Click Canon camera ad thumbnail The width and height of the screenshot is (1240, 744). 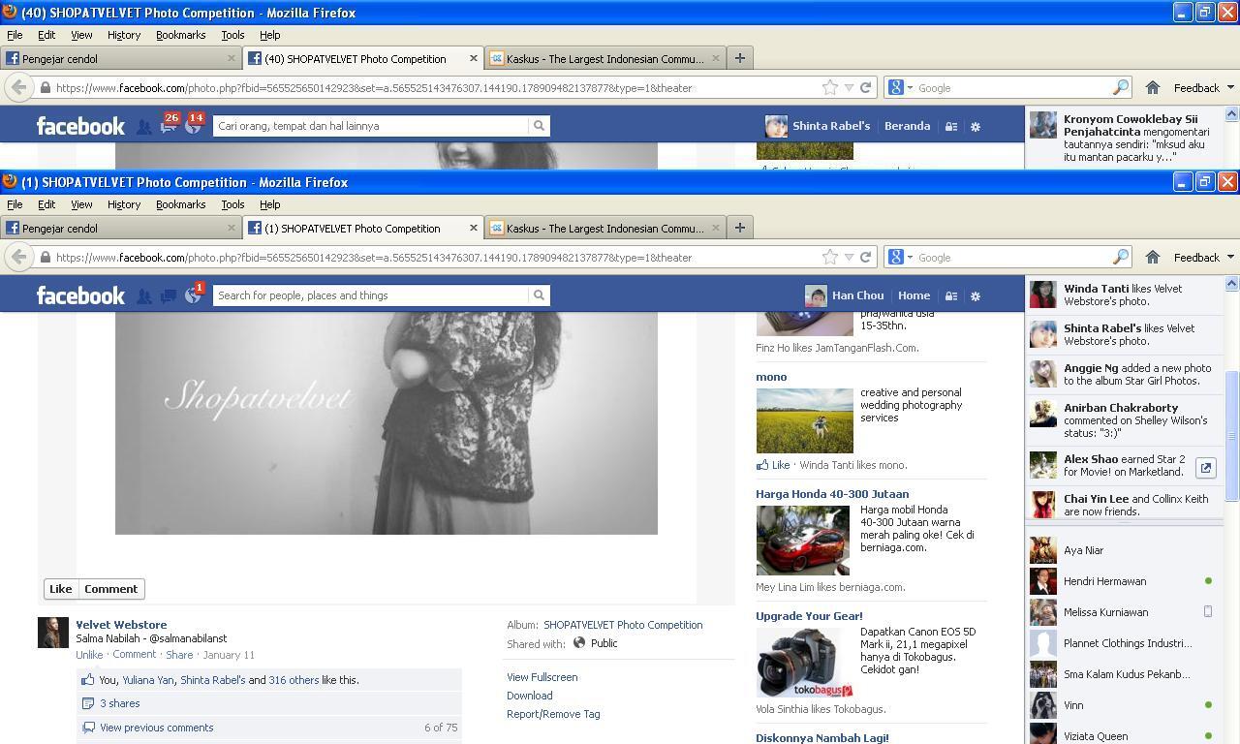click(804, 662)
